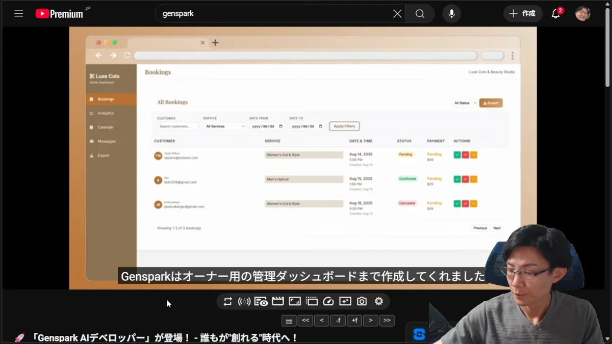Click the Cancelled status badge
The height and width of the screenshot is (344, 612).
[x=407, y=203]
